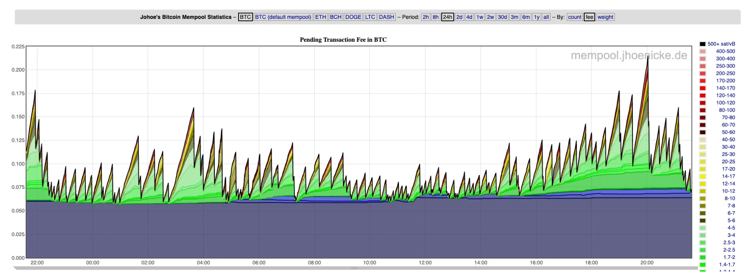This screenshot has height=279, width=755.
Task: Switch to the ETH mempool chart
Action: pyautogui.click(x=321, y=17)
